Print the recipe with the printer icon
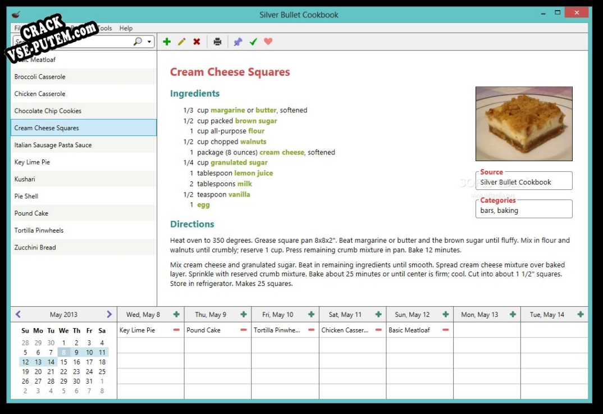 (217, 42)
